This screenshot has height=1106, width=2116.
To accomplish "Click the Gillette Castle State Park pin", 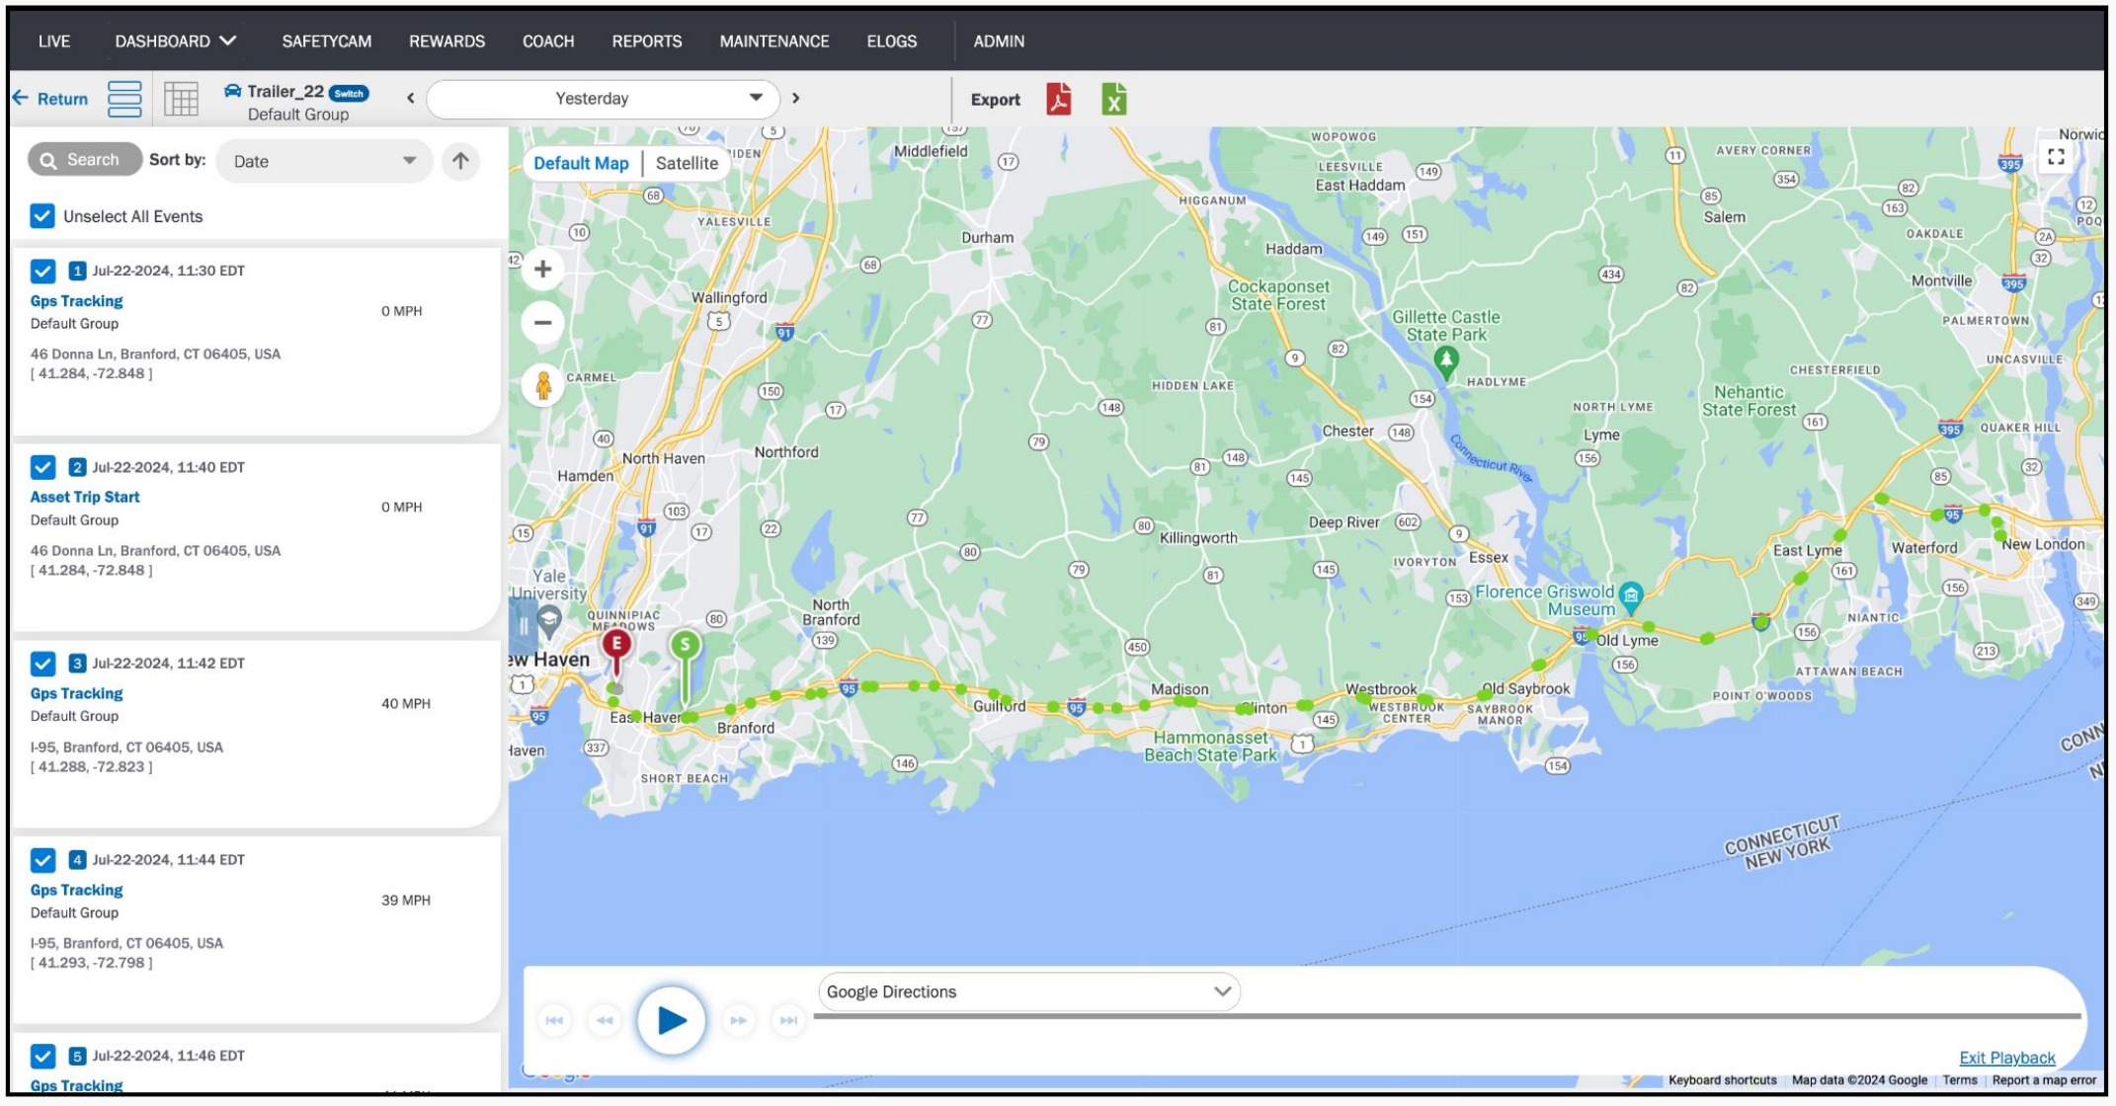I will point(1446,363).
